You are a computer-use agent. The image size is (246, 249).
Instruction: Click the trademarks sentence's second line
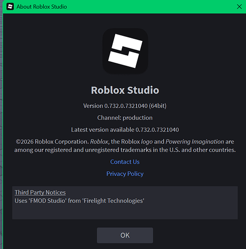(125, 150)
